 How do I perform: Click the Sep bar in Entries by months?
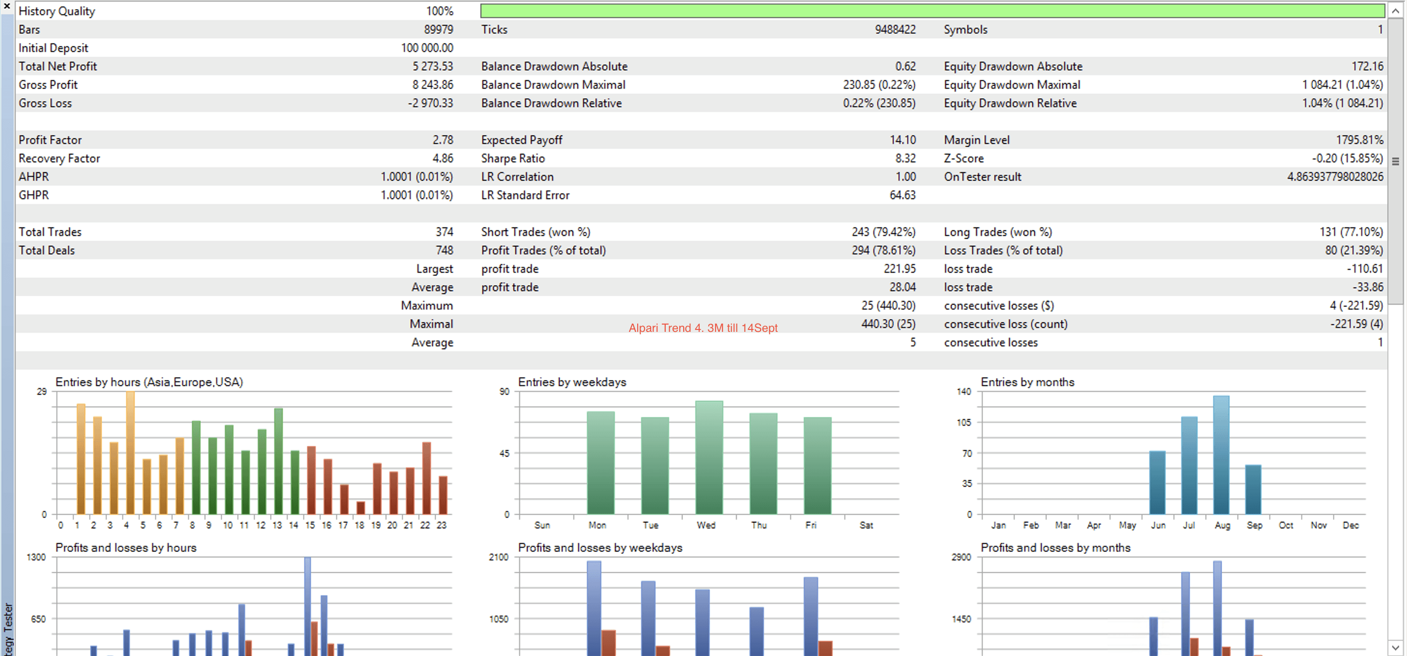point(1253,489)
